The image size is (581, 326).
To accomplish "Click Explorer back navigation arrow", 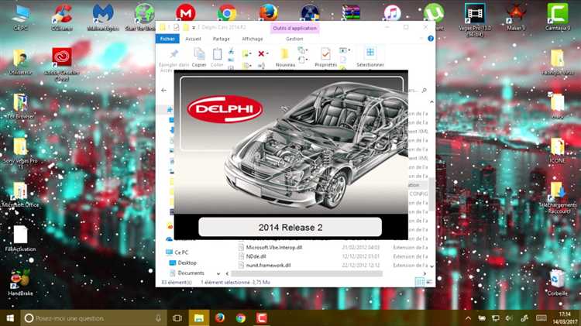I will 164,90.
